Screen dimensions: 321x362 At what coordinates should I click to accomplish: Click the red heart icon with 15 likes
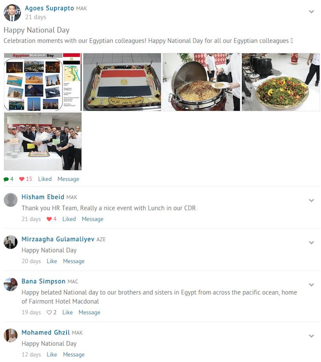click(x=22, y=179)
